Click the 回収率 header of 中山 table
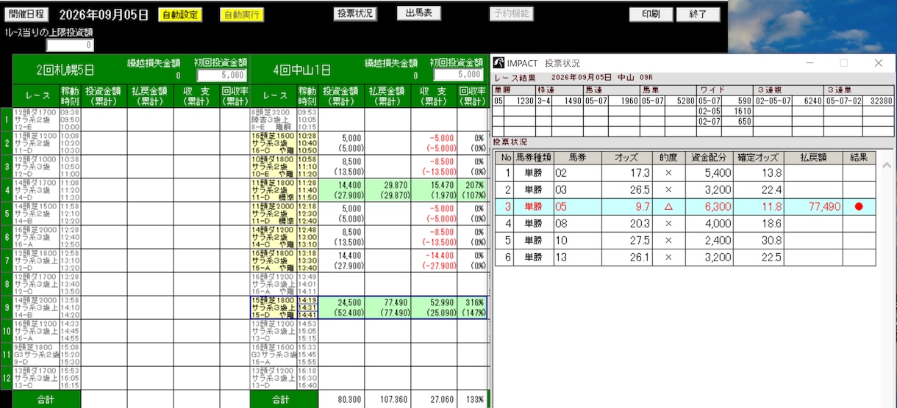897x408 pixels. (x=471, y=95)
